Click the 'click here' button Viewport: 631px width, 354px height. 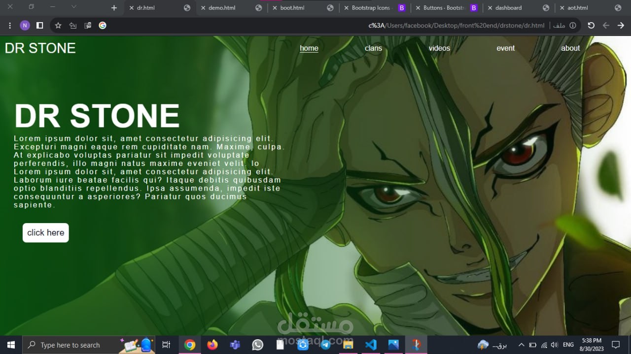46,233
